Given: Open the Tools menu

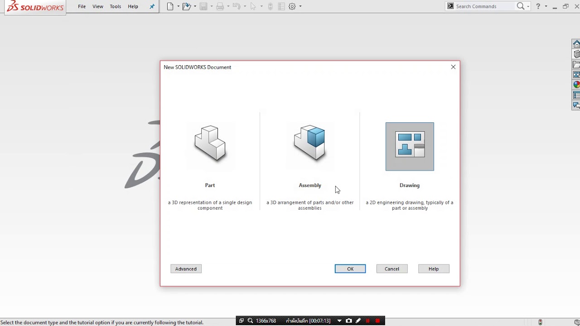Looking at the screenshot, I should [x=116, y=6].
